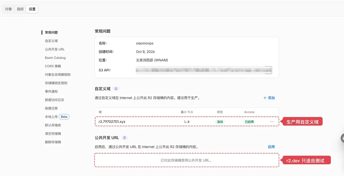Go to 自定义域 in the sidebar
Image resolution: width=344 pixels, height=176 pixels.
[x=51, y=41]
